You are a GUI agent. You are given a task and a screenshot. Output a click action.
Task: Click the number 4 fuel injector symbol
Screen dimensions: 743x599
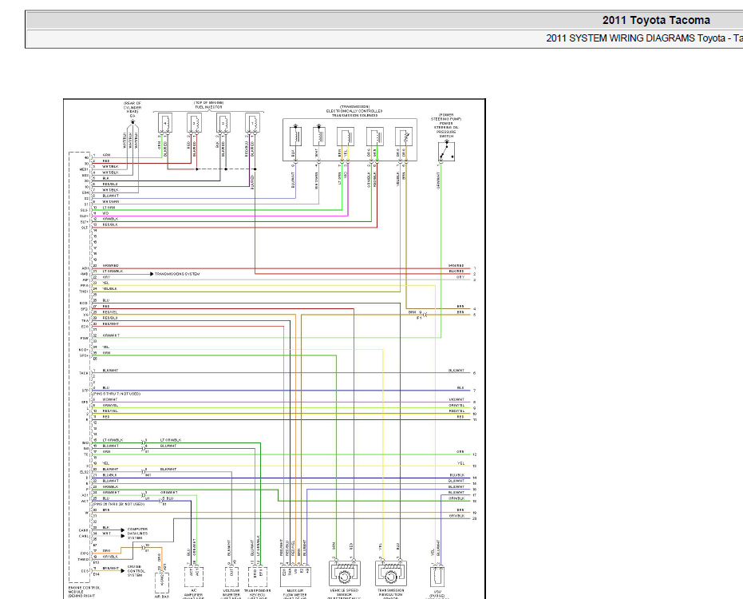click(165, 123)
